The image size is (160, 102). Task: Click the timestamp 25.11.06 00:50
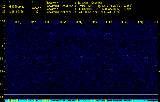(x=13, y=12)
